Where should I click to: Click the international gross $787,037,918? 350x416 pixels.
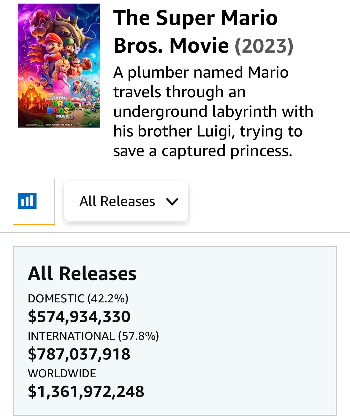click(x=79, y=354)
